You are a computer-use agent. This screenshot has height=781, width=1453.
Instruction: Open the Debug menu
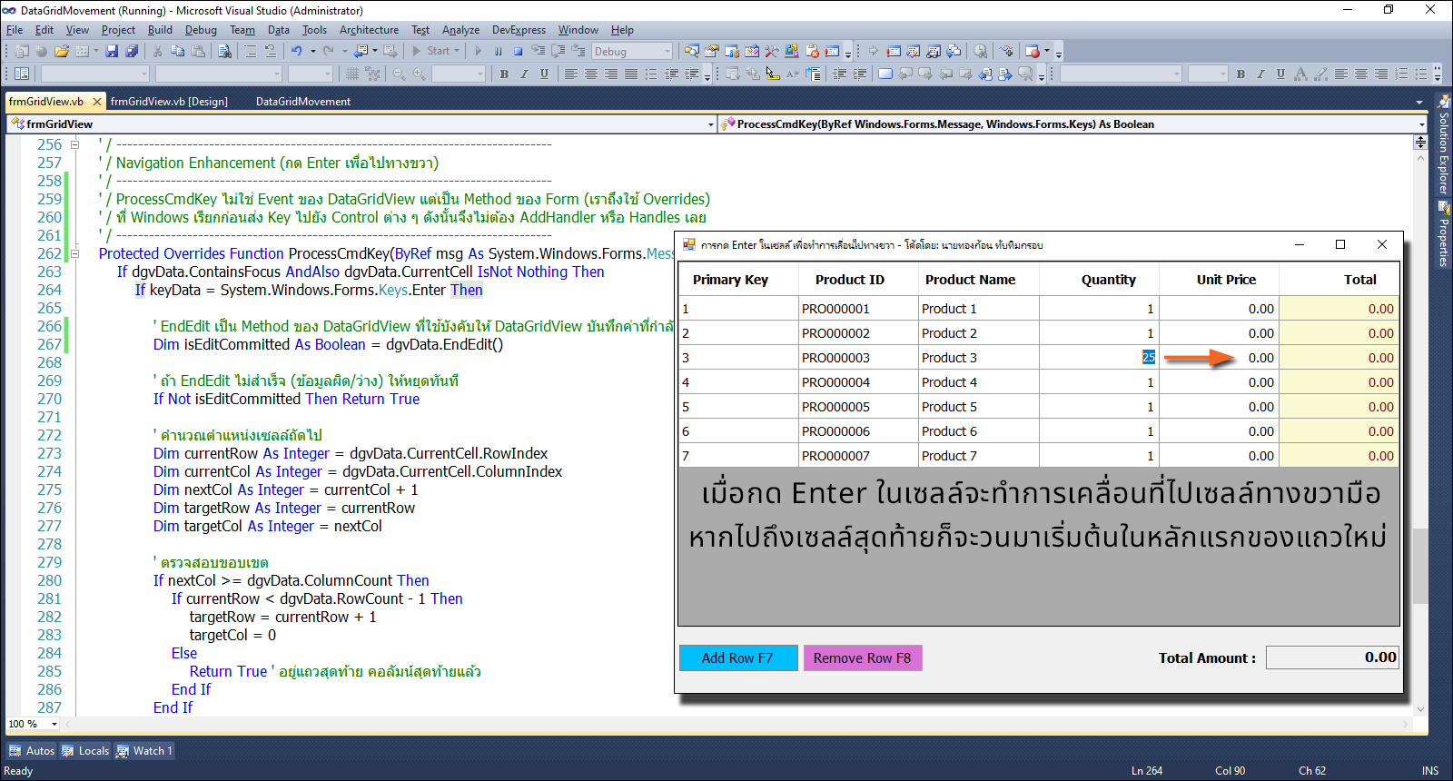pos(201,30)
